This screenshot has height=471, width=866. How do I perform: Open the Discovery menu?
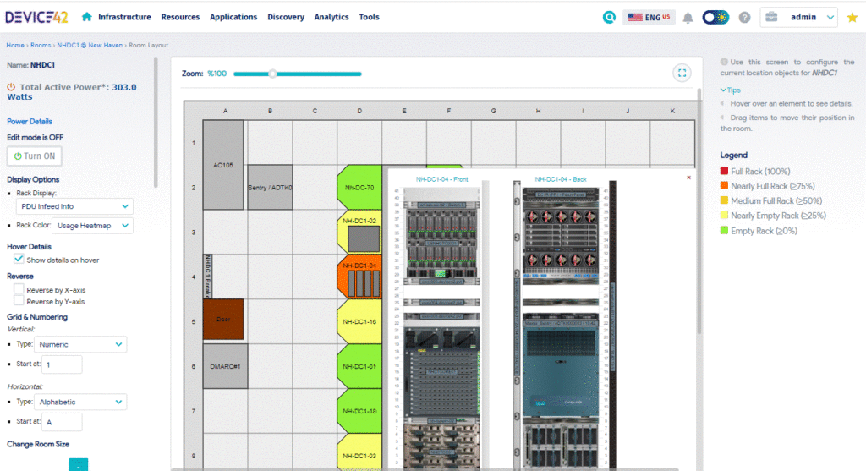coord(286,17)
